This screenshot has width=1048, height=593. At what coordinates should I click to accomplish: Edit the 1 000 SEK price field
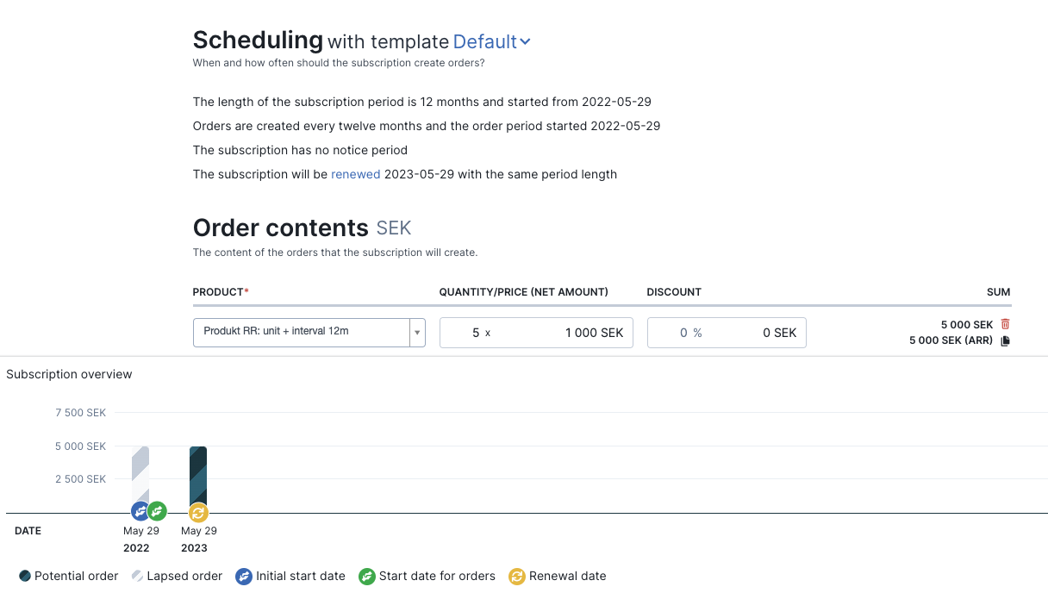pyautogui.click(x=565, y=333)
